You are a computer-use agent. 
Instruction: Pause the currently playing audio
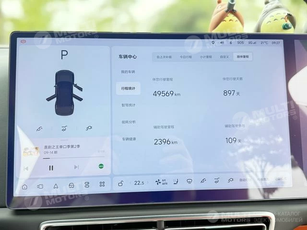(51, 168)
